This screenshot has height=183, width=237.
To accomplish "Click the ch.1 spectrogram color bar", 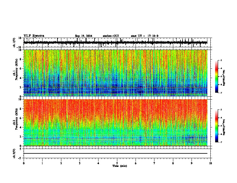I will 217,77.
